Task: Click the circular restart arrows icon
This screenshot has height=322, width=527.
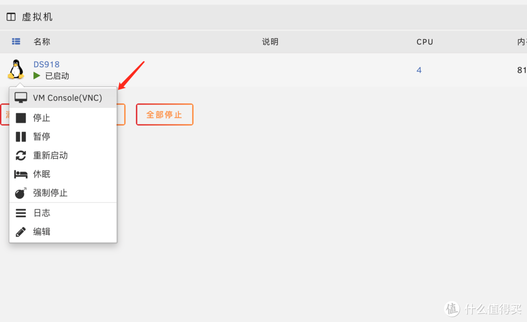Action: [21, 155]
